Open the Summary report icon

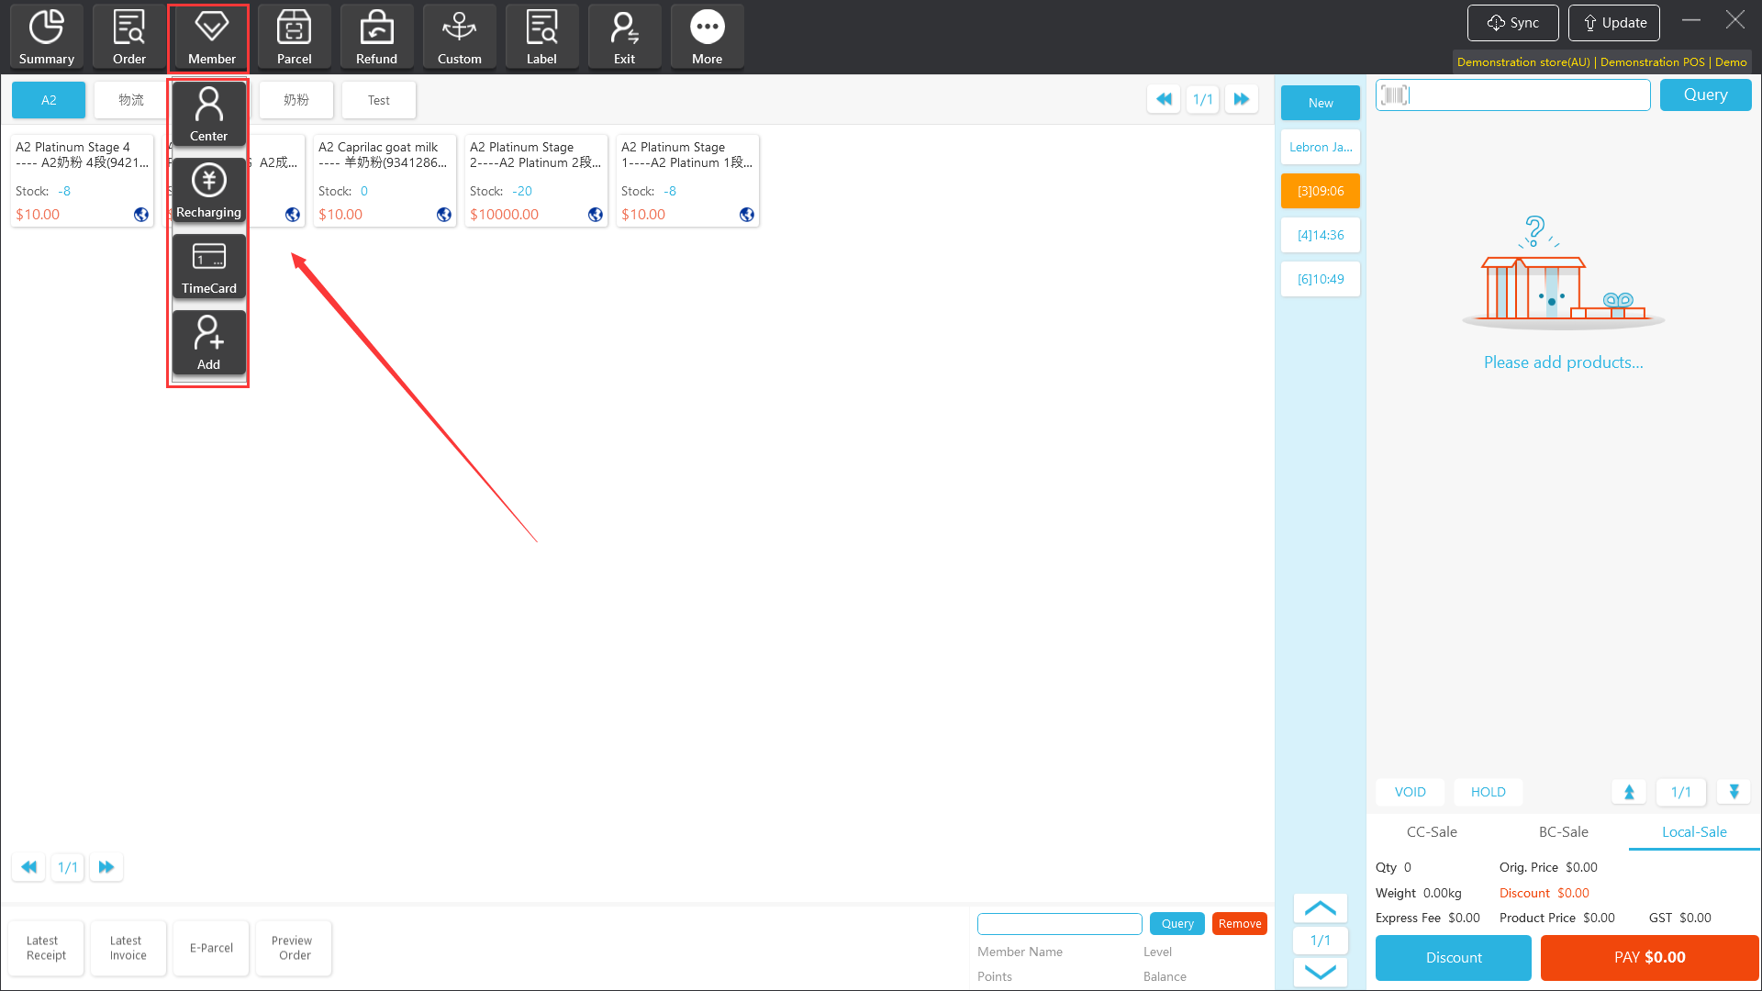47,37
